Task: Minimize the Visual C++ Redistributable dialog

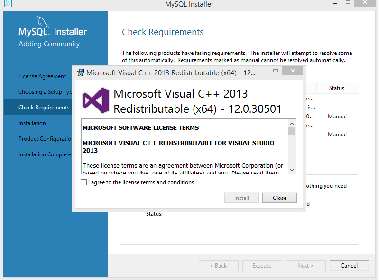Action: tap(263, 72)
